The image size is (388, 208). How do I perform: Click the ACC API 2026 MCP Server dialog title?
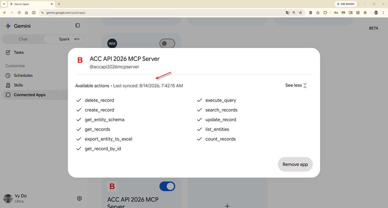tap(125, 59)
